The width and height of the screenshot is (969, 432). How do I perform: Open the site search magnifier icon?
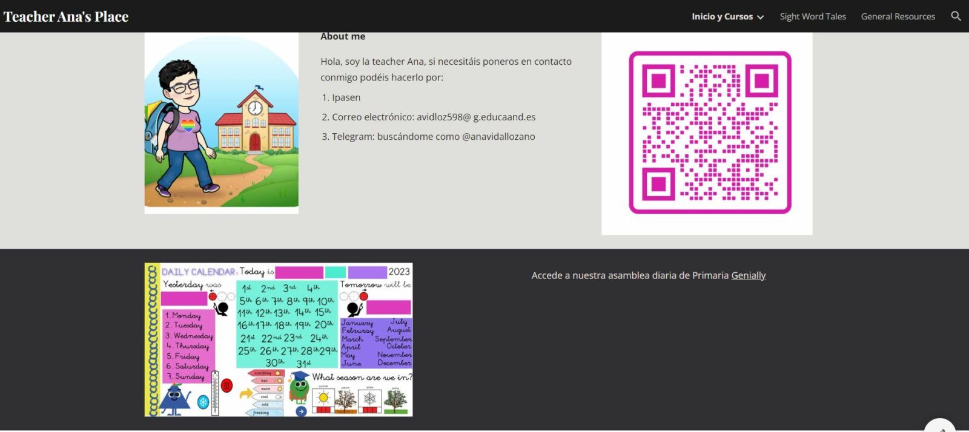click(x=956, y=16)
